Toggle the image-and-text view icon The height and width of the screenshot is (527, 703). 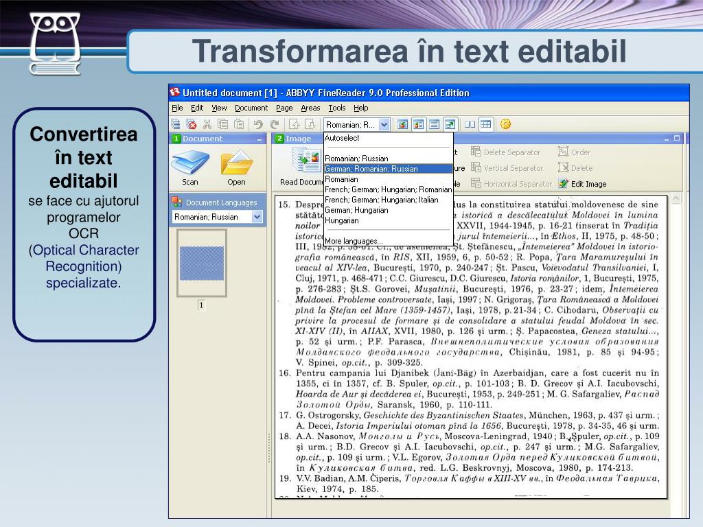[418, 124]
